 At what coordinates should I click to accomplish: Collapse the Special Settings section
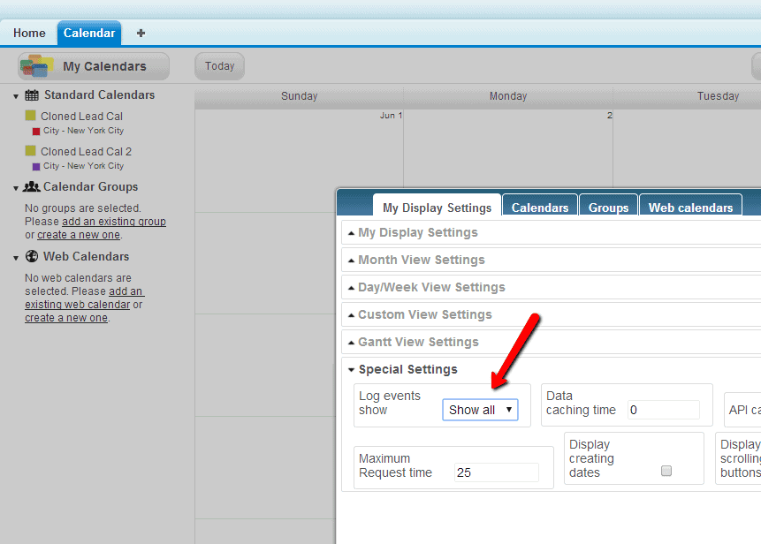[x=407, y=370]
